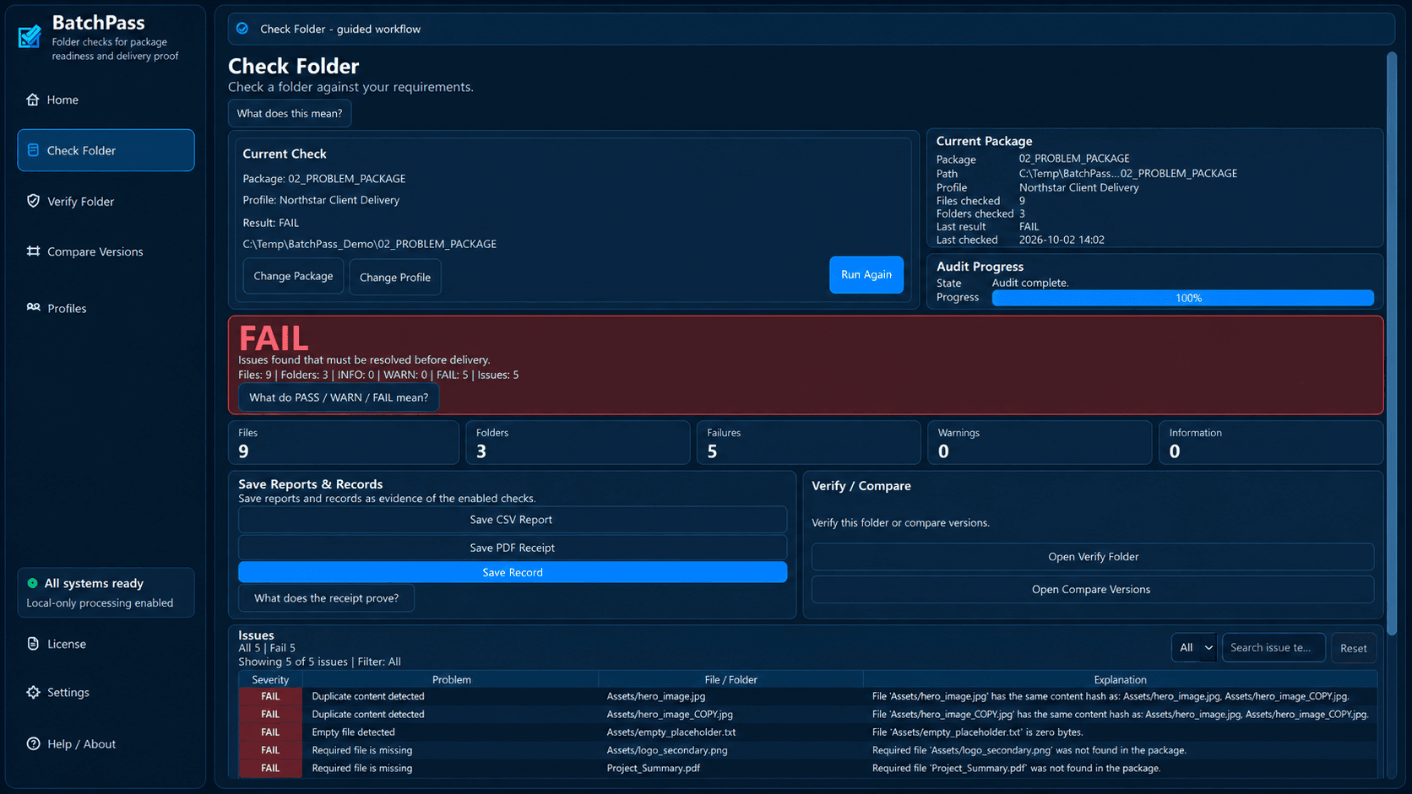
Task: Click the What does this mean? button
Action: coord(290,113)
